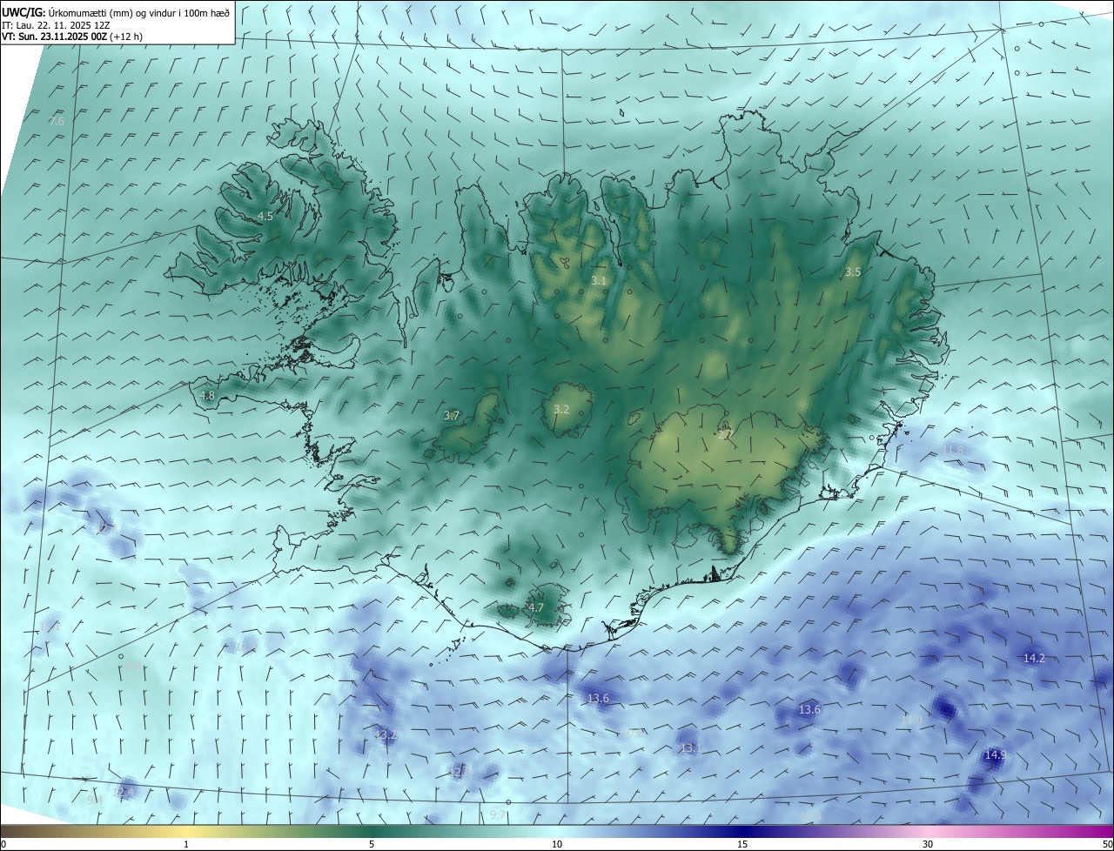Click the '15' tick on the colour scale
The width and height of the screenshot is (1114, 851).
point(742,844)
